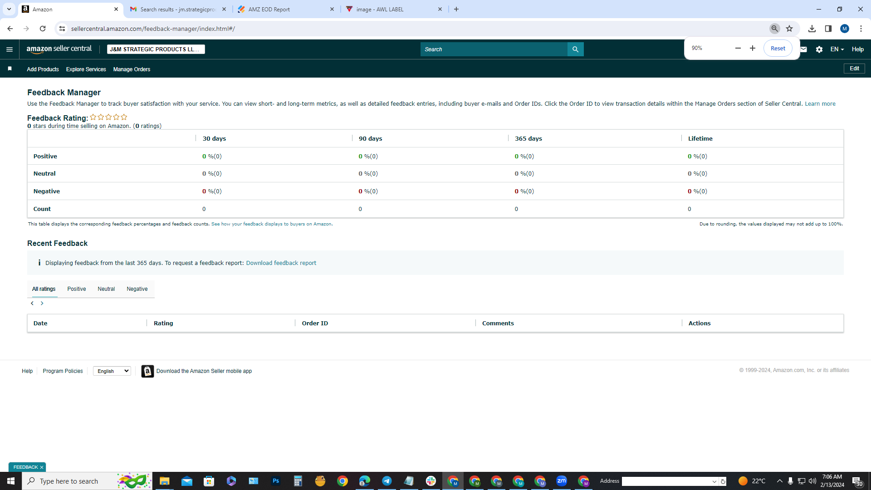Go to previous feedback page arrow

[32, 303]
